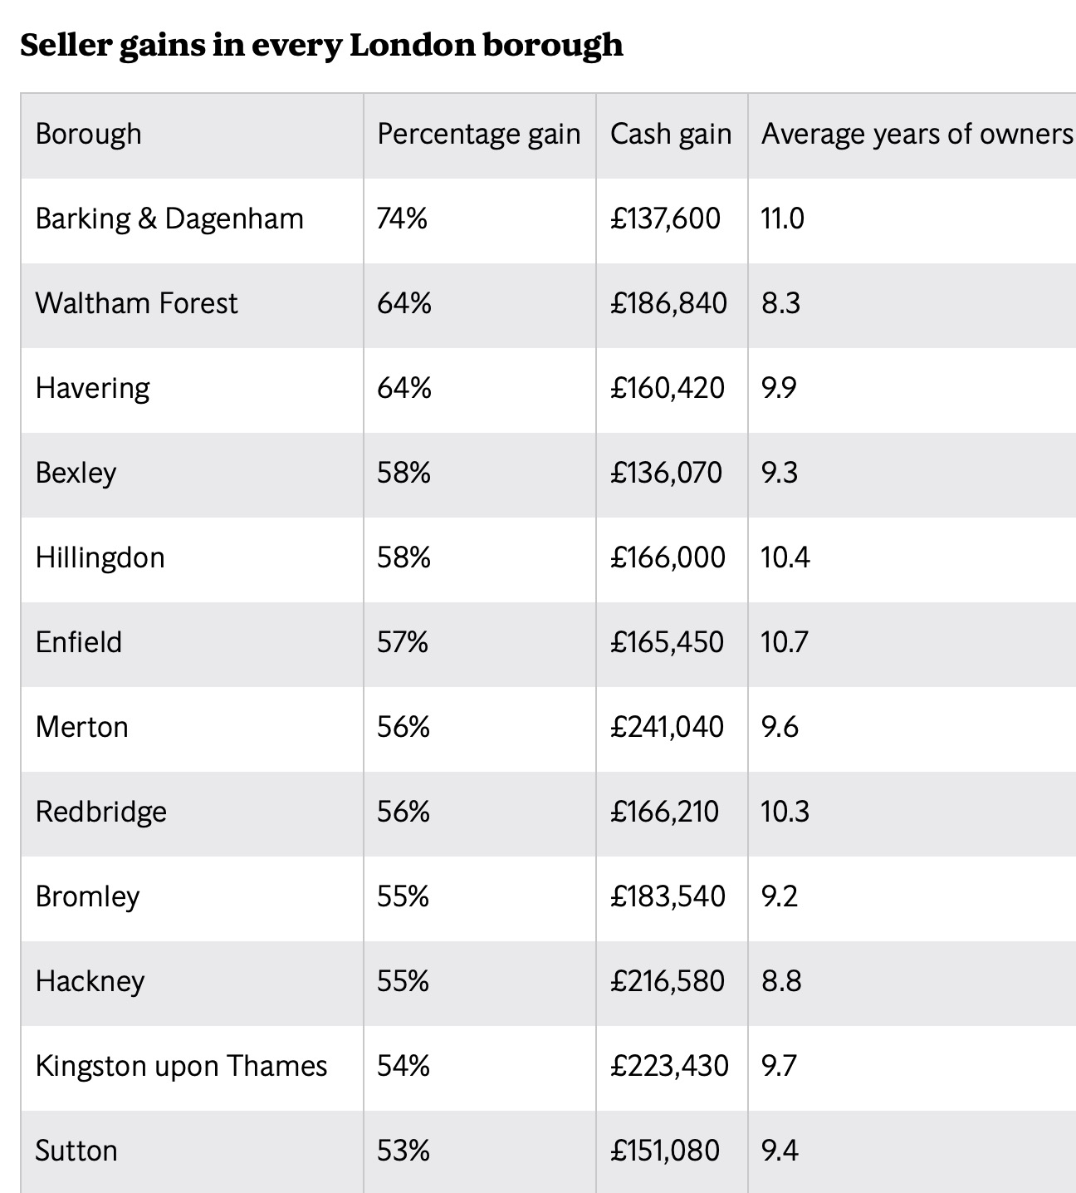Click Bromley's £183,540 cash gain value
The width and height of the screenshot is (1076, 1193).
(x=668, y=897)
